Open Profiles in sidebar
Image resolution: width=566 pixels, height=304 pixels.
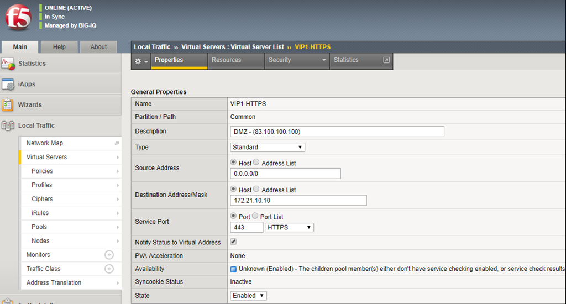click(41, 185)
